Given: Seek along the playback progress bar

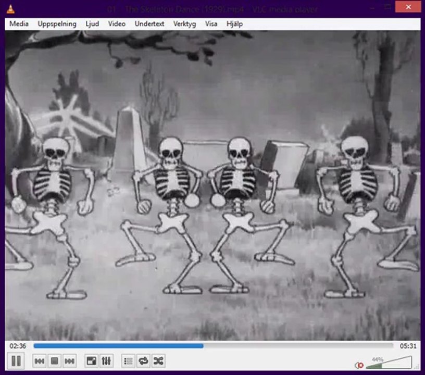Looking at the screenshot, I should (x=214, y=346).
